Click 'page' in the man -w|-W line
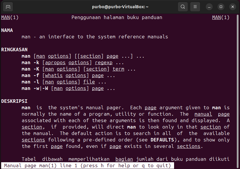 tap(98, 88)
